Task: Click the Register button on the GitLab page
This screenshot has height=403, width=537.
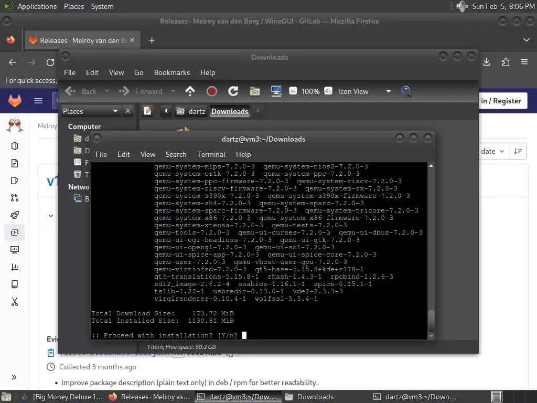Action: [502, 101]
